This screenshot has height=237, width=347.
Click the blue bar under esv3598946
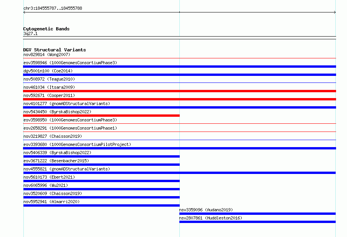click(x=180, y=67)
